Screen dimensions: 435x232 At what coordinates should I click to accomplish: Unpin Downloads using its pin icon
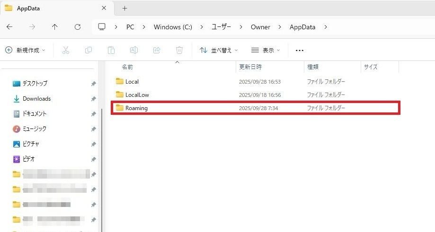93,99
